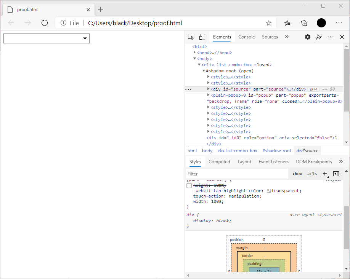Toggle element pseudo-states with :hov
This screenshot has height=279, width=350.
[x=297, y=174]
